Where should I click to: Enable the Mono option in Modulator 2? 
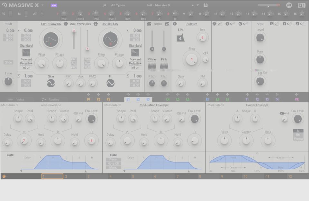[113, 168]
